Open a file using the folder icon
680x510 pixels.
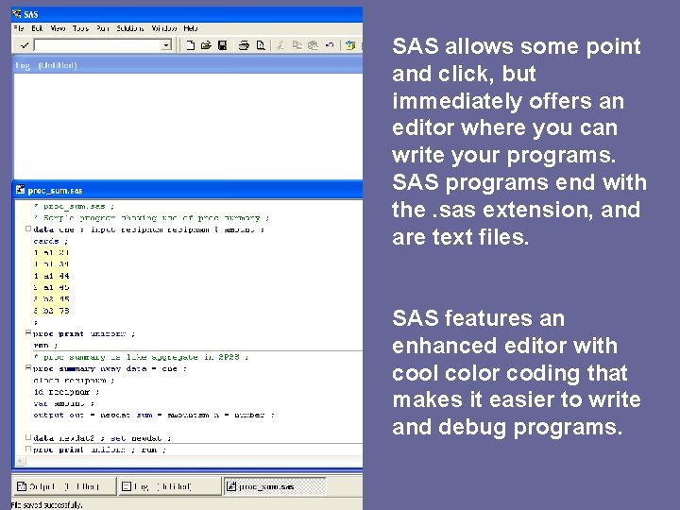click(206, 45)
